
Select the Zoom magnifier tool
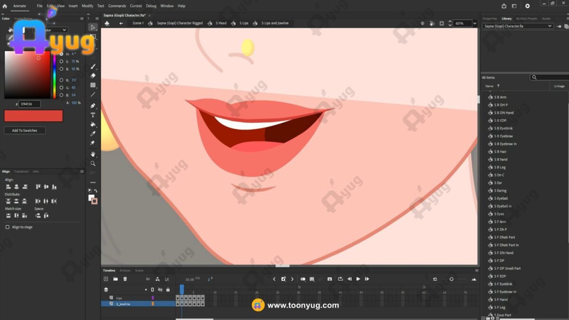tap(93, 164)
